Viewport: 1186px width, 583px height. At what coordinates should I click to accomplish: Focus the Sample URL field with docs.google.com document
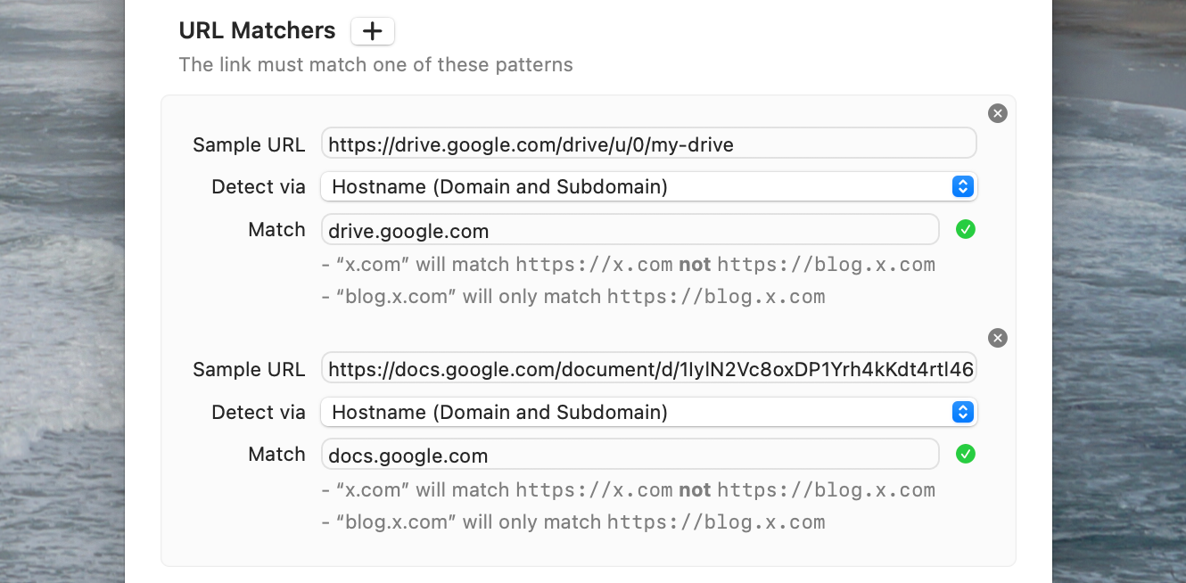point(649,368)
